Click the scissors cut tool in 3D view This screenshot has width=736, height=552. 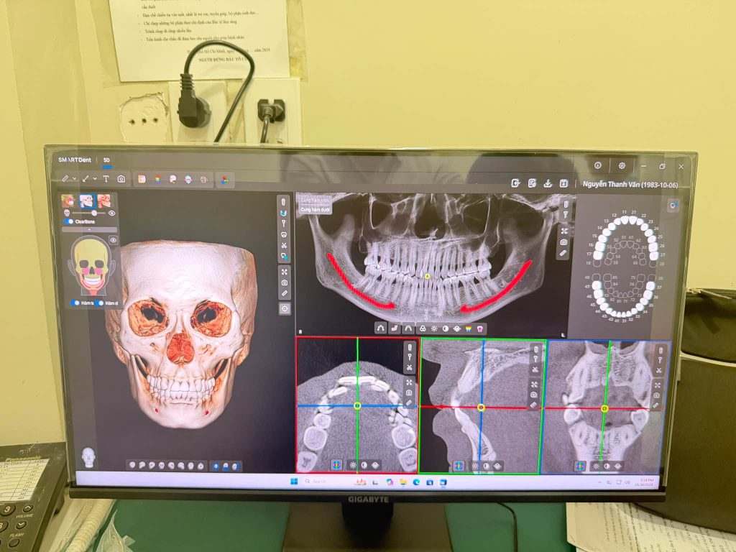pyautogui.click(x=283, y=246)
